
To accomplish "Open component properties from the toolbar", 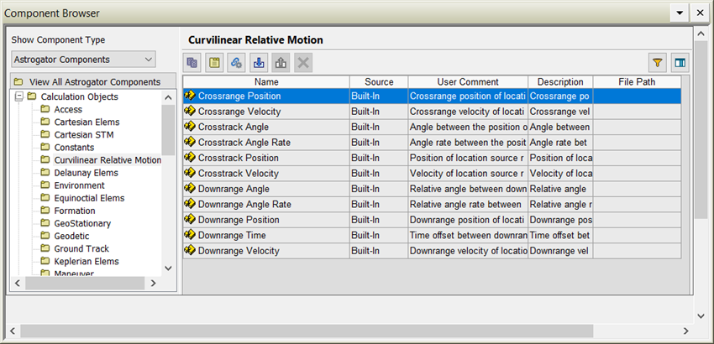I will tap(215, 62).
